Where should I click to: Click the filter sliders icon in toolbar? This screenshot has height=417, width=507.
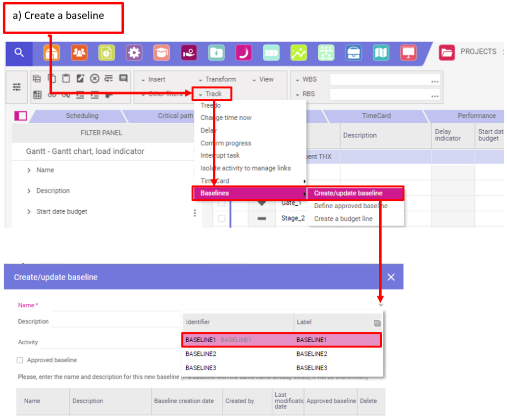coord(17,87)
